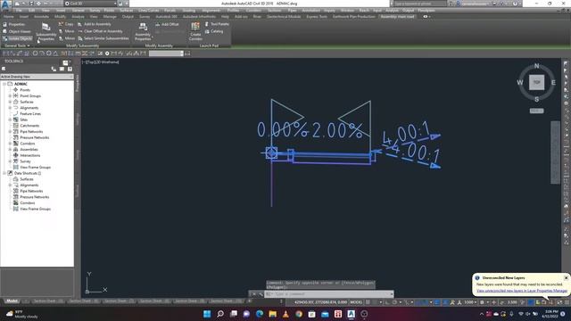Click Add Offset in Modify Assembly

pyautogui.click(x=167, y=24)
